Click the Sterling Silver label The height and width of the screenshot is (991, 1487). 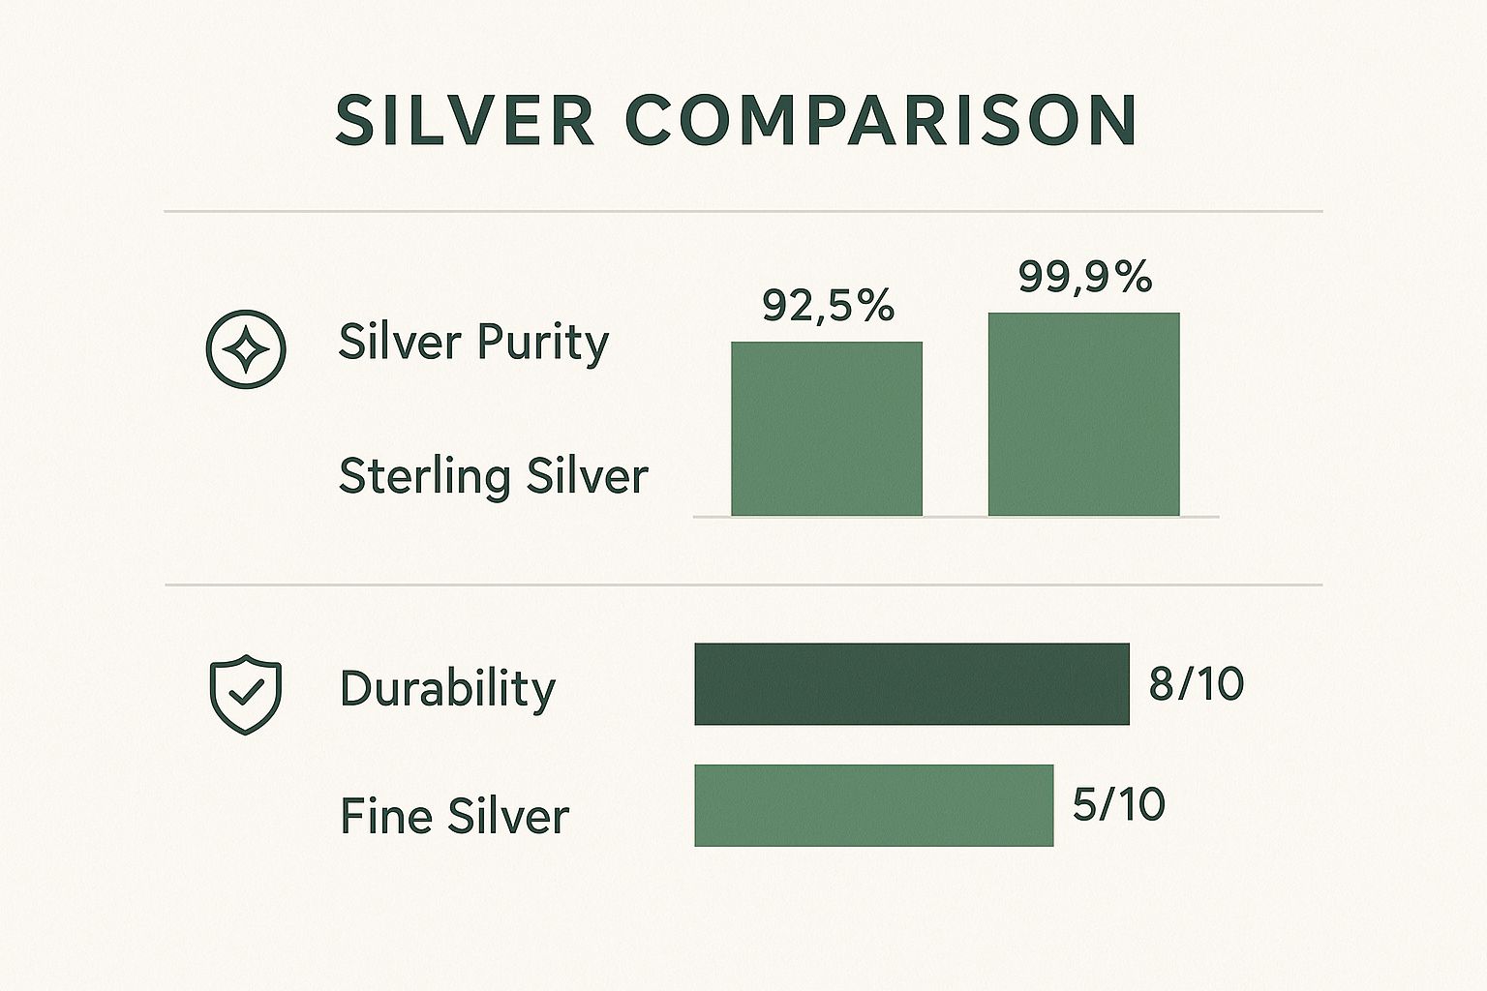coord(494,477)
